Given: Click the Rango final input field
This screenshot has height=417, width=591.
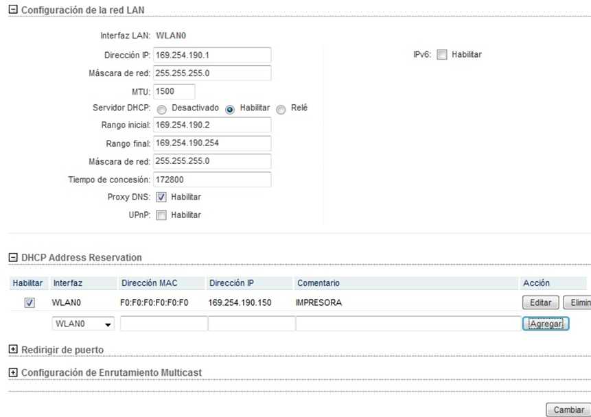Looking at the screenshot, I should pyautogui.click(x=212, y=143).
